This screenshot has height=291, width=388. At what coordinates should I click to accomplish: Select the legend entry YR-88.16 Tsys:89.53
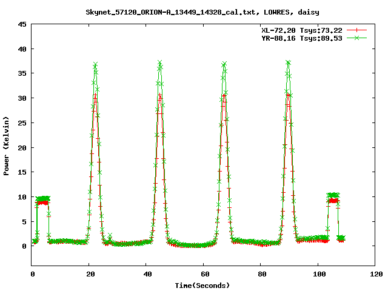pos(302,38)
